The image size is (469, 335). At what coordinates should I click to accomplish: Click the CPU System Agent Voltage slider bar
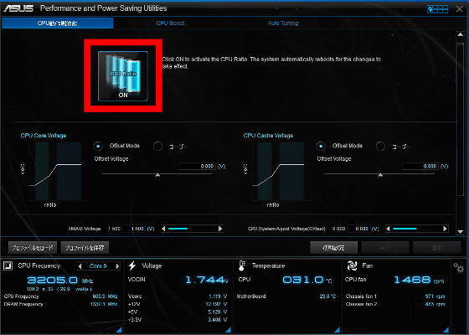coord(416,229)
